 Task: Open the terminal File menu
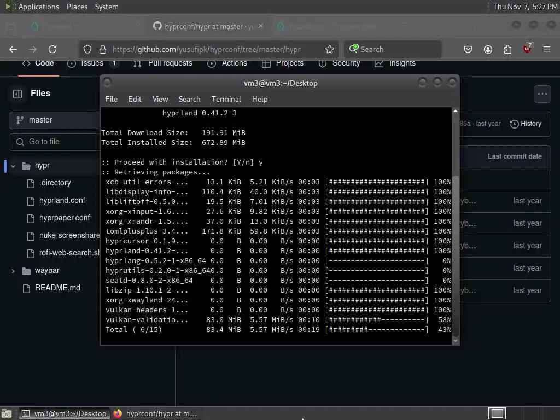point(112,100)
